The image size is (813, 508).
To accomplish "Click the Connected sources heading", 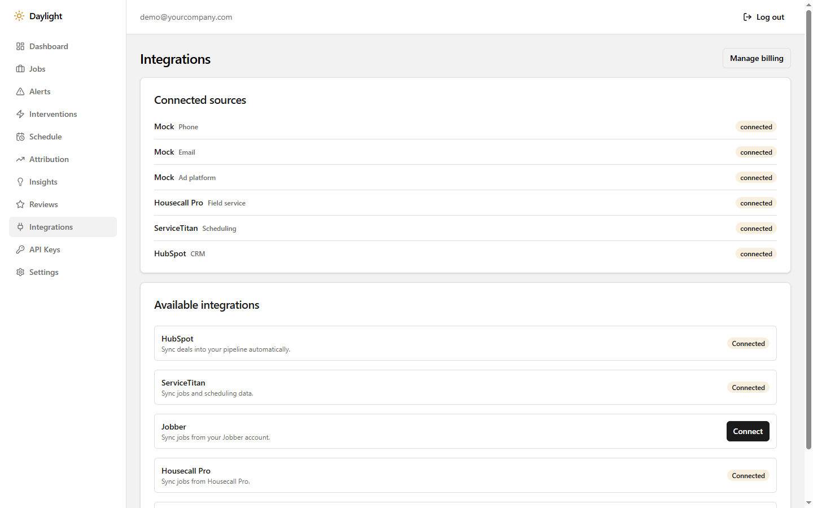I will [200, 100].
